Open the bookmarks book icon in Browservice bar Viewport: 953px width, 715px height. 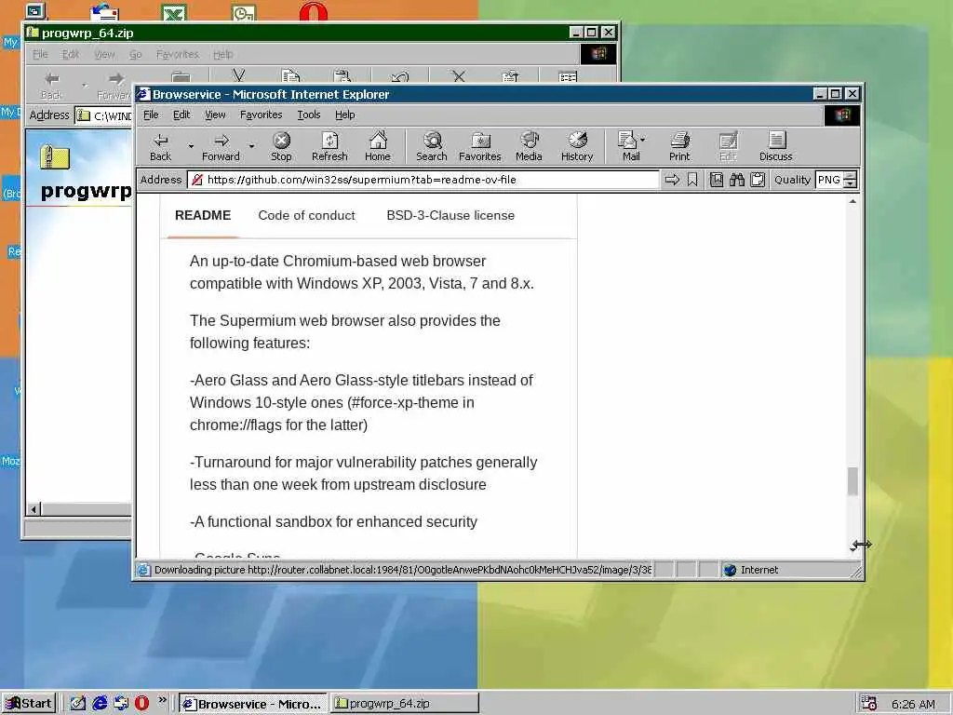click(717, 180)
